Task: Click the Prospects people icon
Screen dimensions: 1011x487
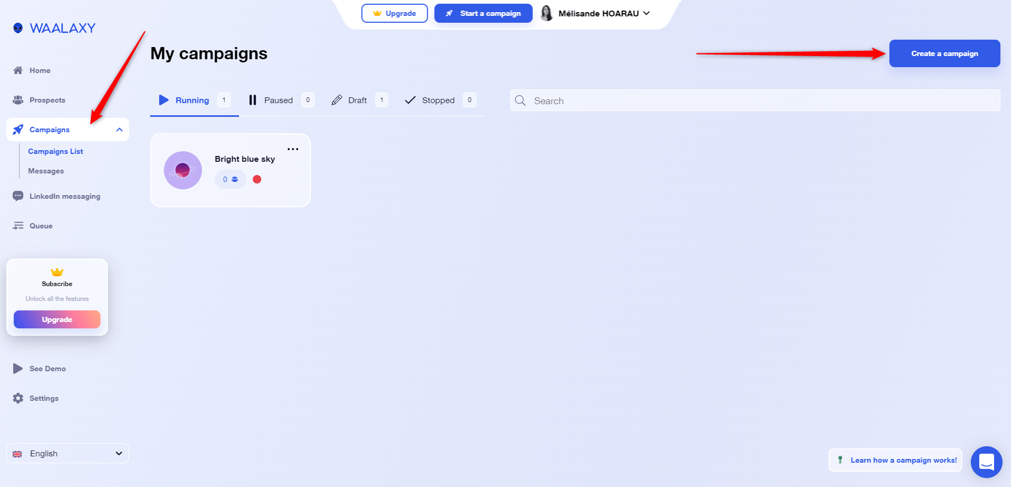Action: click(18, 100)
